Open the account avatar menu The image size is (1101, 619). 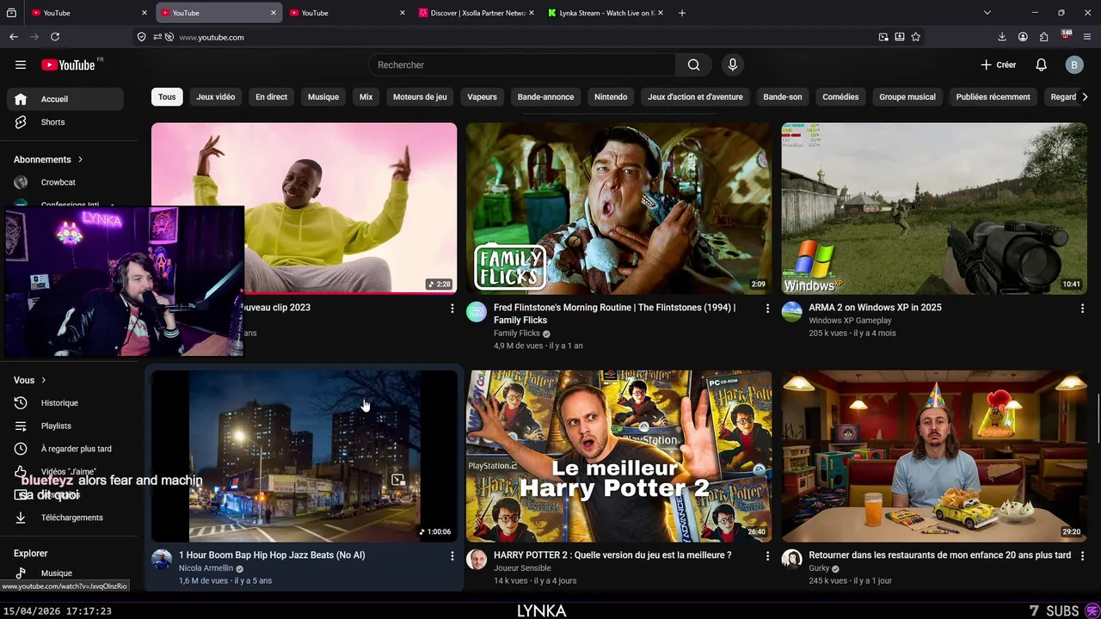pyautogui.click(x=1074, y=64)
